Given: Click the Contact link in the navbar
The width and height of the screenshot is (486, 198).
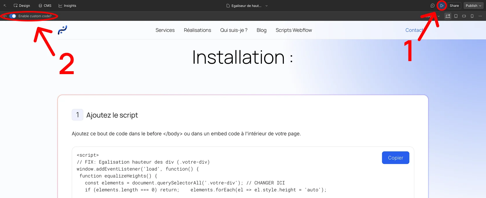Looking at the screenshot, I should click(x=414, y=30).
